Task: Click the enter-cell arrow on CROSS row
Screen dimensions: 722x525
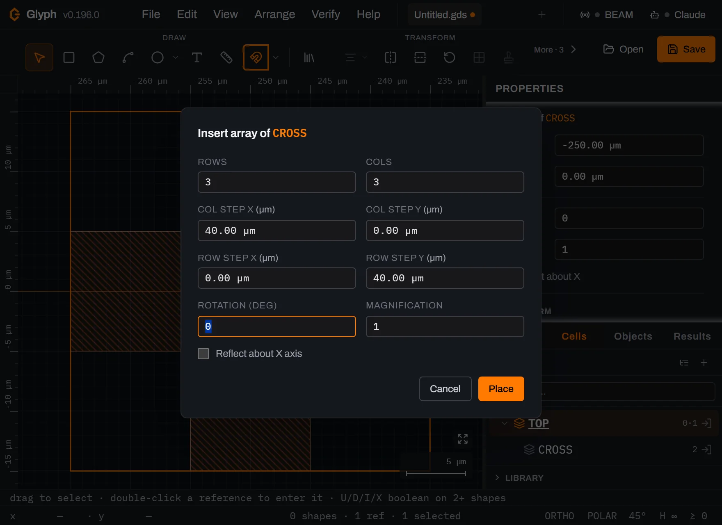Action: coord(707,450)
